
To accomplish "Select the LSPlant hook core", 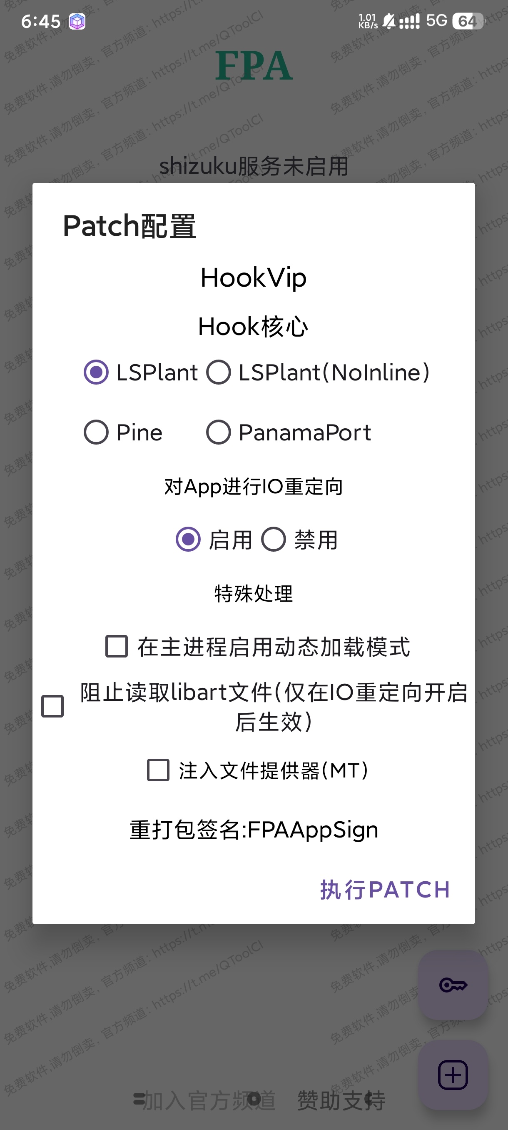I will pos(97,372).
